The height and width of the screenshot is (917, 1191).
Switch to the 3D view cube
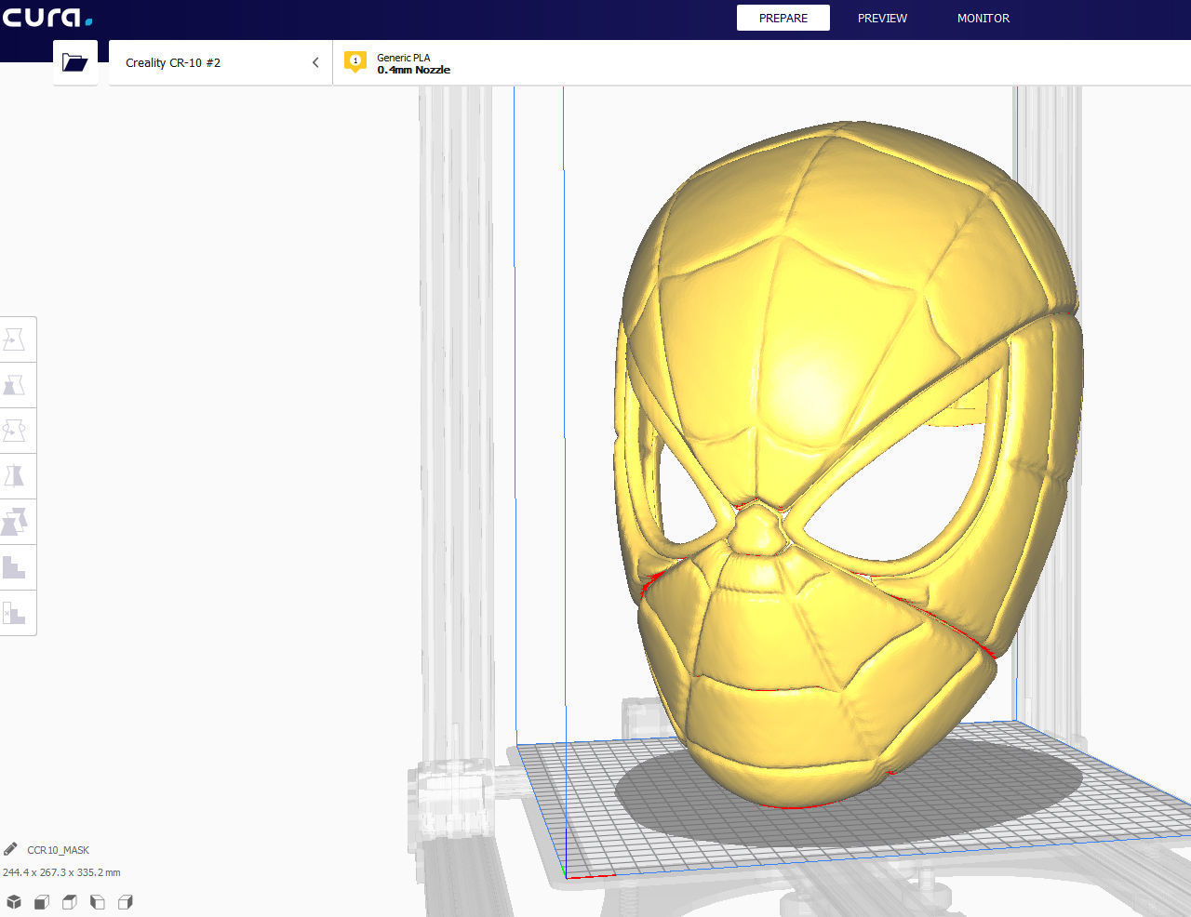tap(14, 902)
